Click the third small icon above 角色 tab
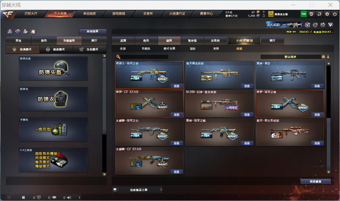The width and height of the screenshot is (340, 201). (x=25, y=32)
